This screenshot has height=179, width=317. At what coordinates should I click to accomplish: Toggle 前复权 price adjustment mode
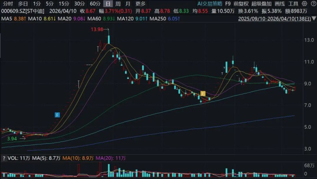tap(241, 4)
